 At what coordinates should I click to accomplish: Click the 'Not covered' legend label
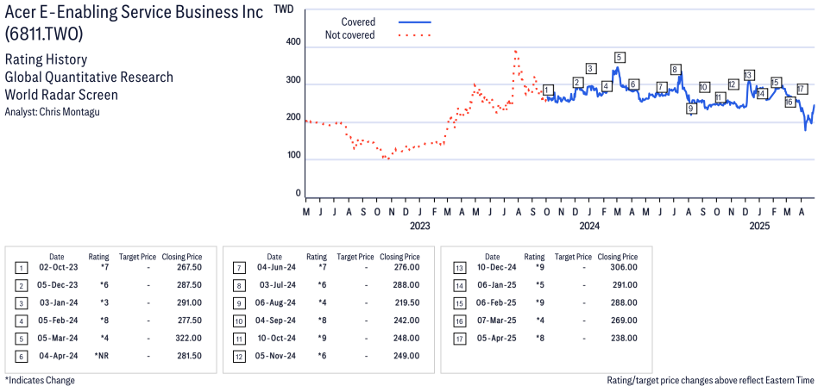point(350,35)
